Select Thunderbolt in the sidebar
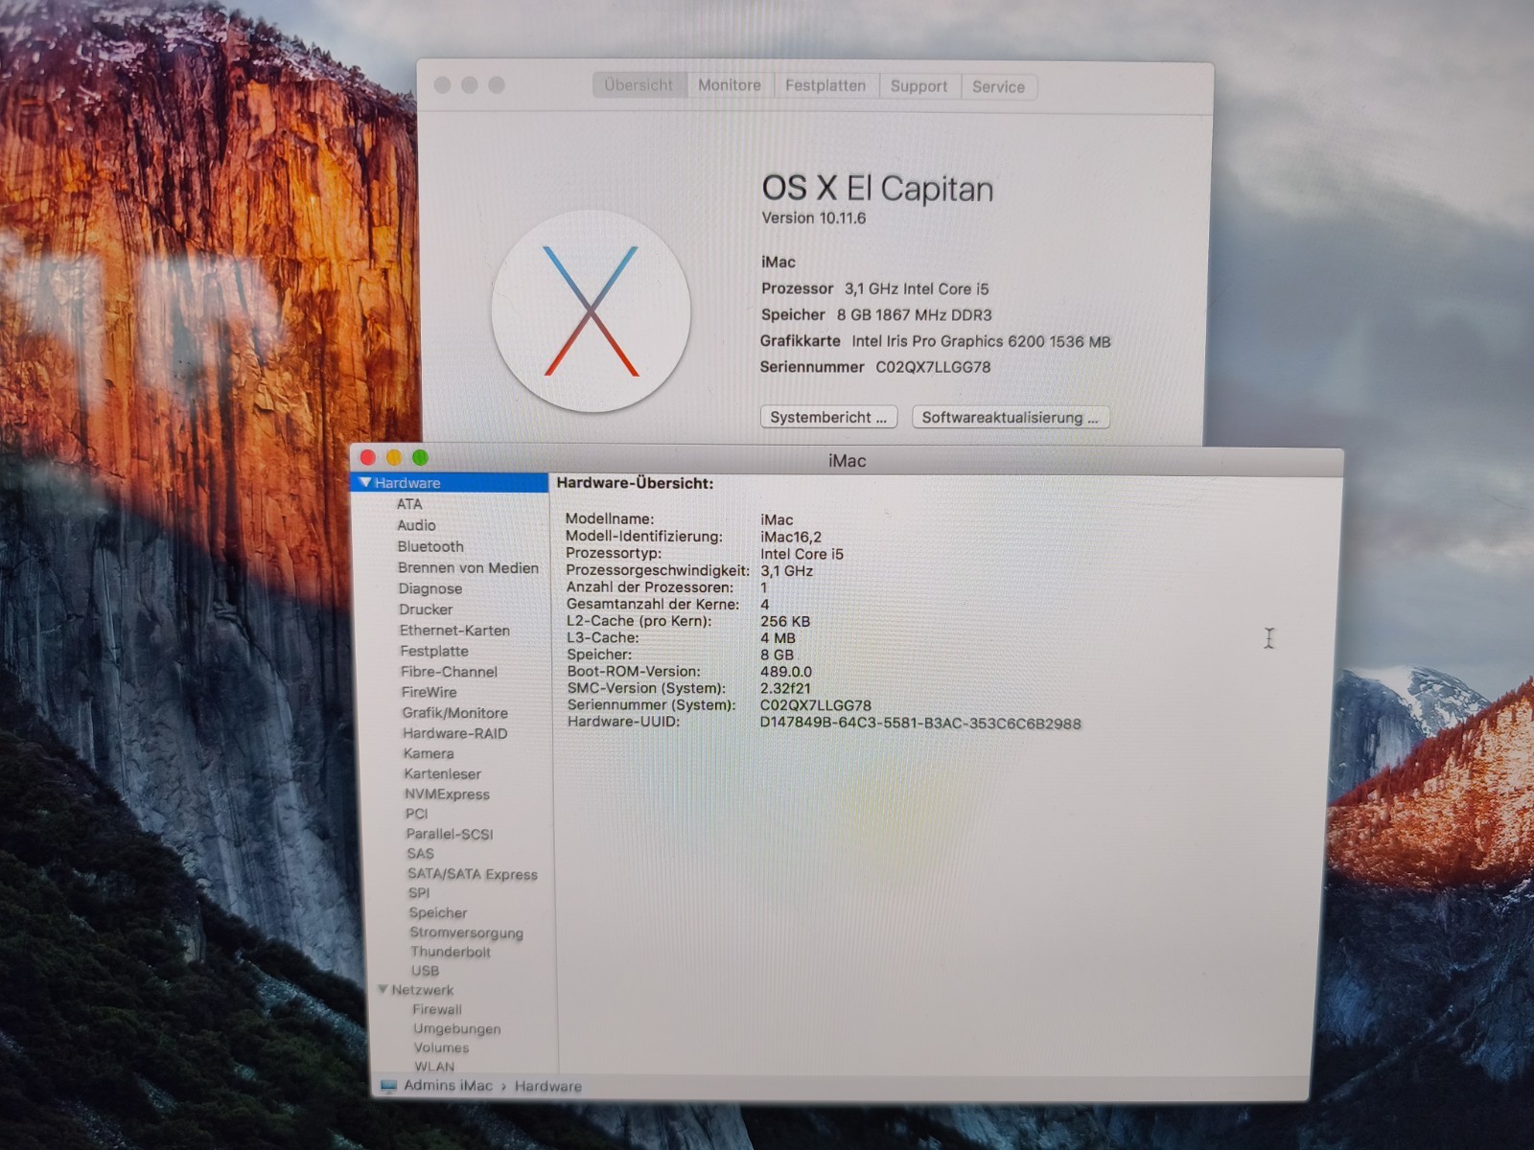This screenshot has width=1534, height=1150. pos(451,952)
